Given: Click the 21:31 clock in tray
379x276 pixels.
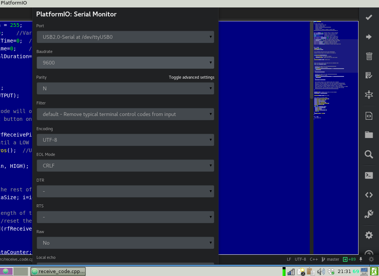Looking at the screenshot, I should click(344, 272).
